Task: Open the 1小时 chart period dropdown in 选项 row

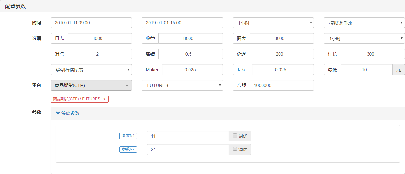Action: click(364, 39)
